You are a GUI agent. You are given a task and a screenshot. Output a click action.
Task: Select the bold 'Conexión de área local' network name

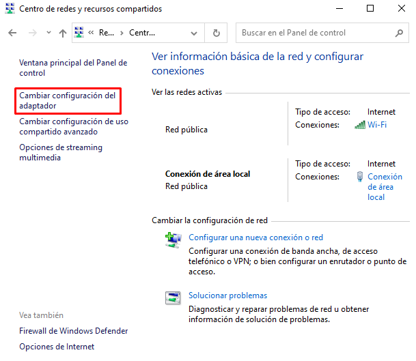208,174
